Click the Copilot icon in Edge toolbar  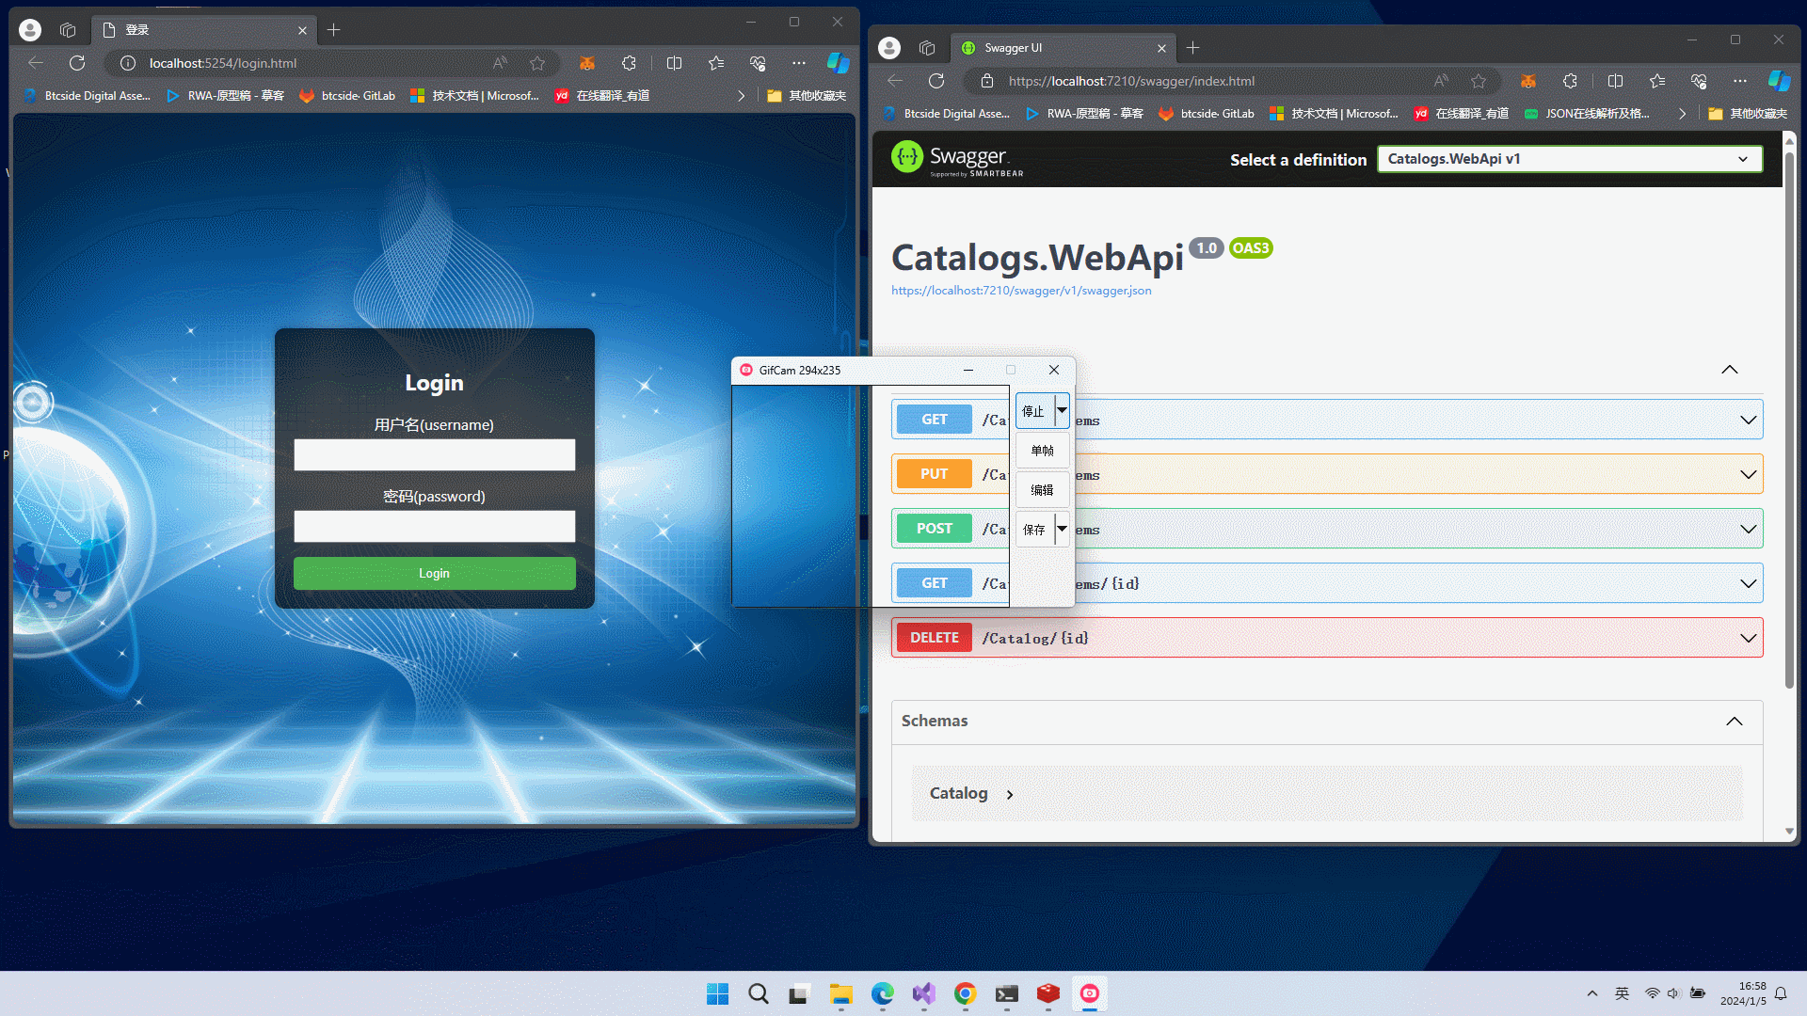click(1779, 81)
